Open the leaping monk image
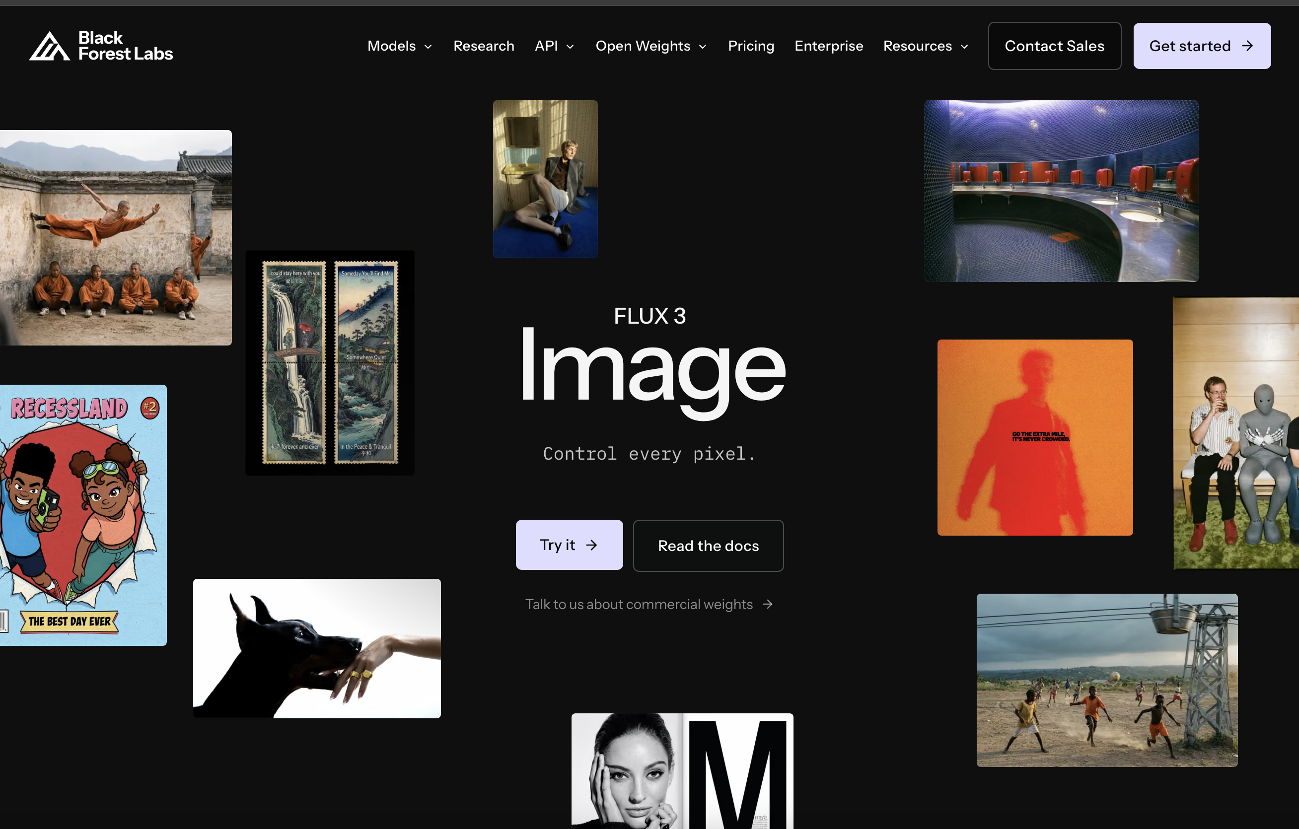The height and width of the screenshot is (829, 1299). click(115, 237)
